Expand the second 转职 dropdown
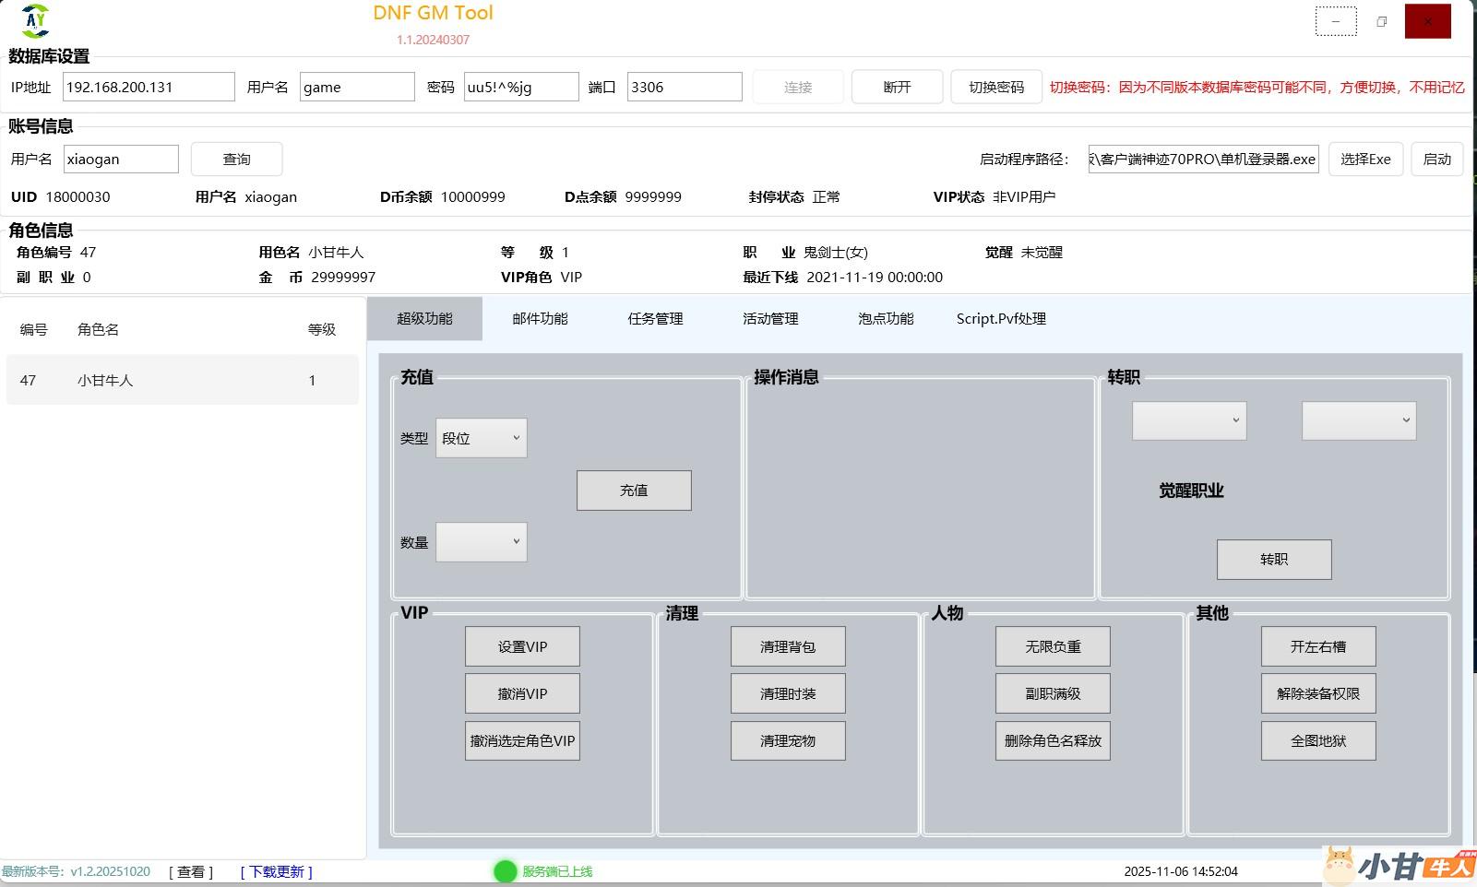This screenshot has height=887, width=1477. tap(1359, 420)
